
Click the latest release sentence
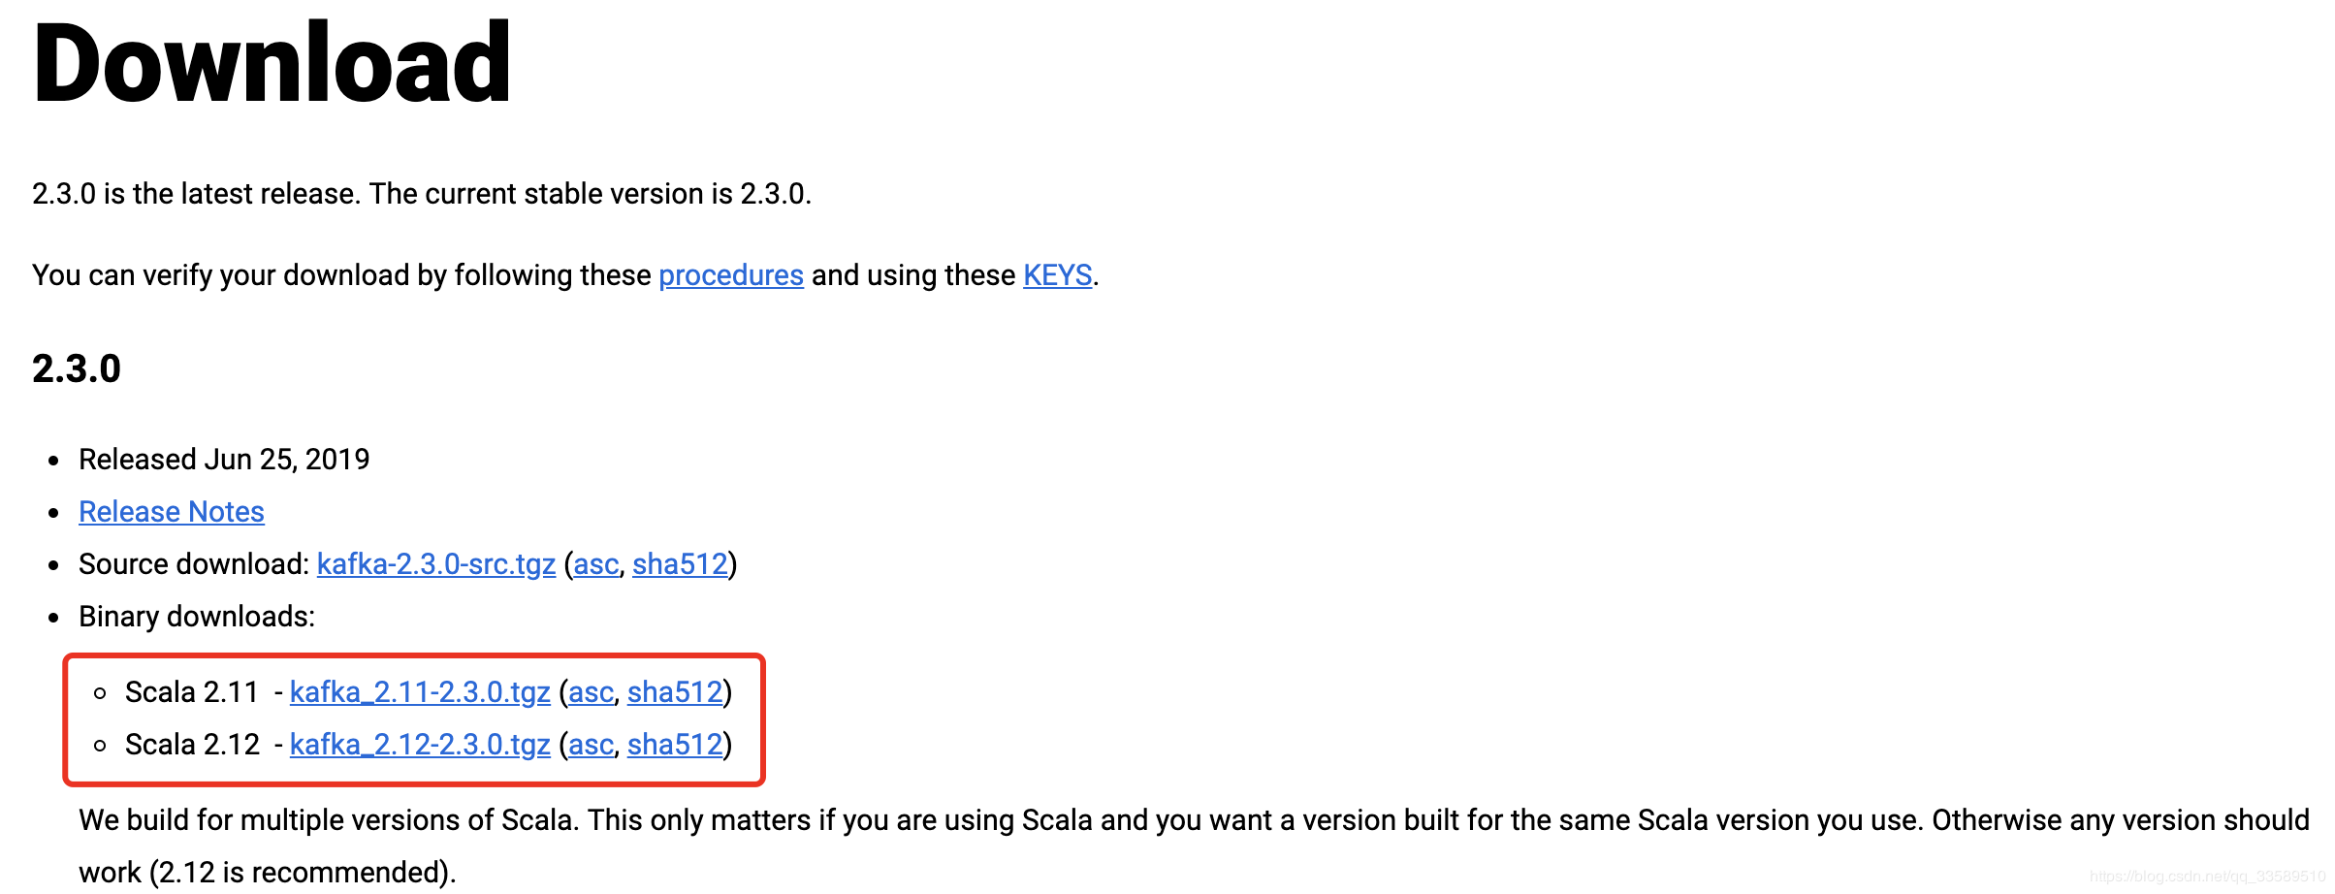[x=422, y=194]
